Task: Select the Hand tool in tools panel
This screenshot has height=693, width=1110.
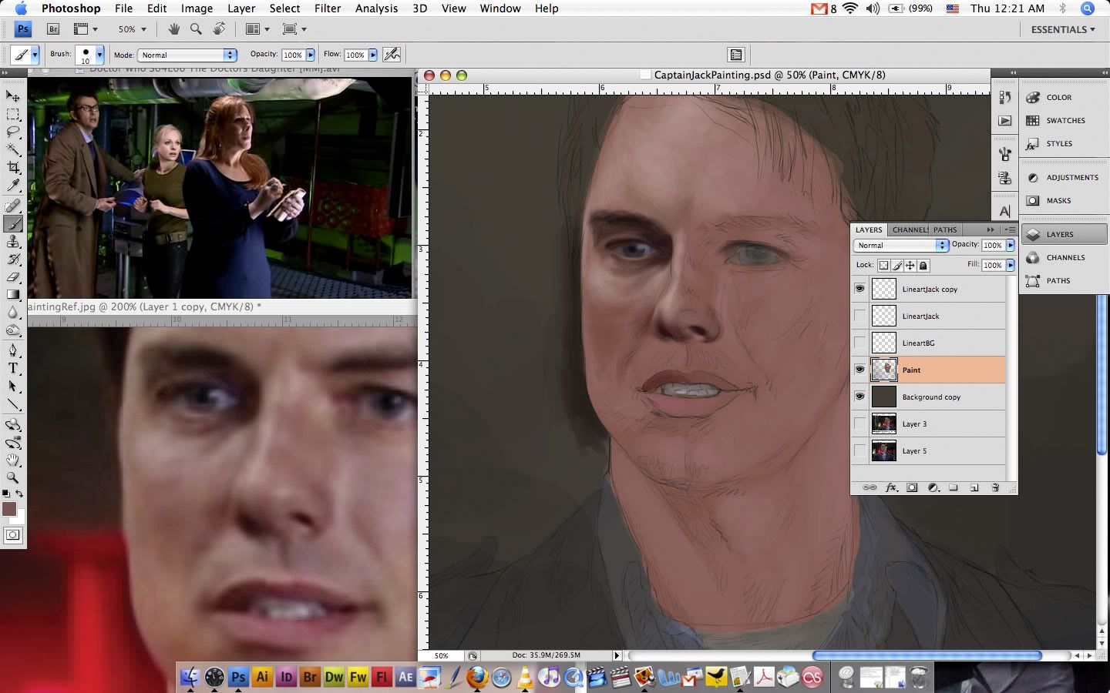Action: 13,460
